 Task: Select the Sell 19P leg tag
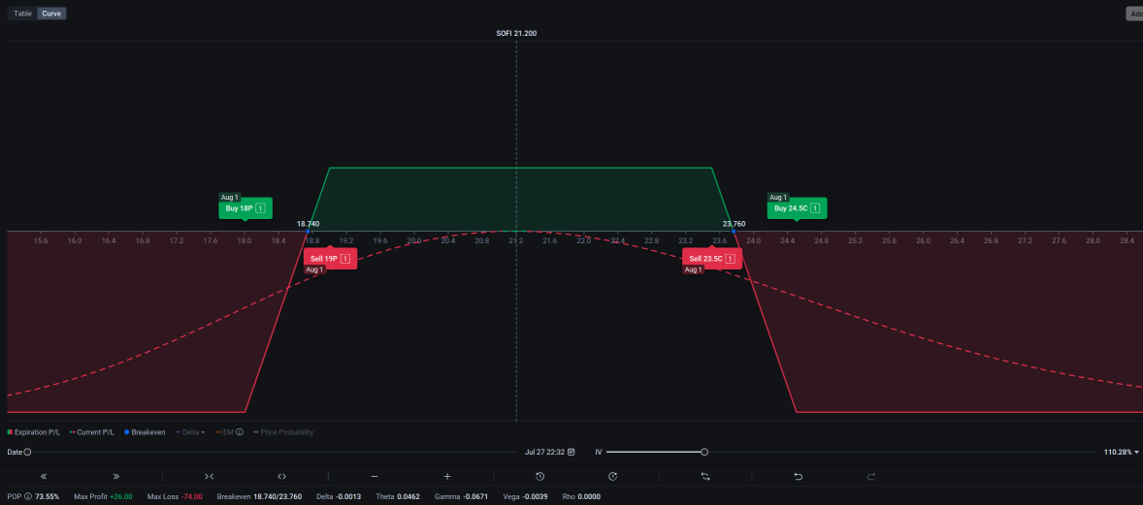[330, 259]
